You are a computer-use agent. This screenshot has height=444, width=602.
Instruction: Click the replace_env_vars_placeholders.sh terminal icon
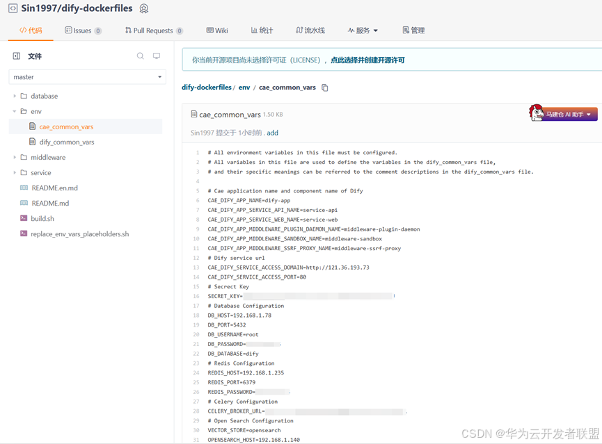24,233
